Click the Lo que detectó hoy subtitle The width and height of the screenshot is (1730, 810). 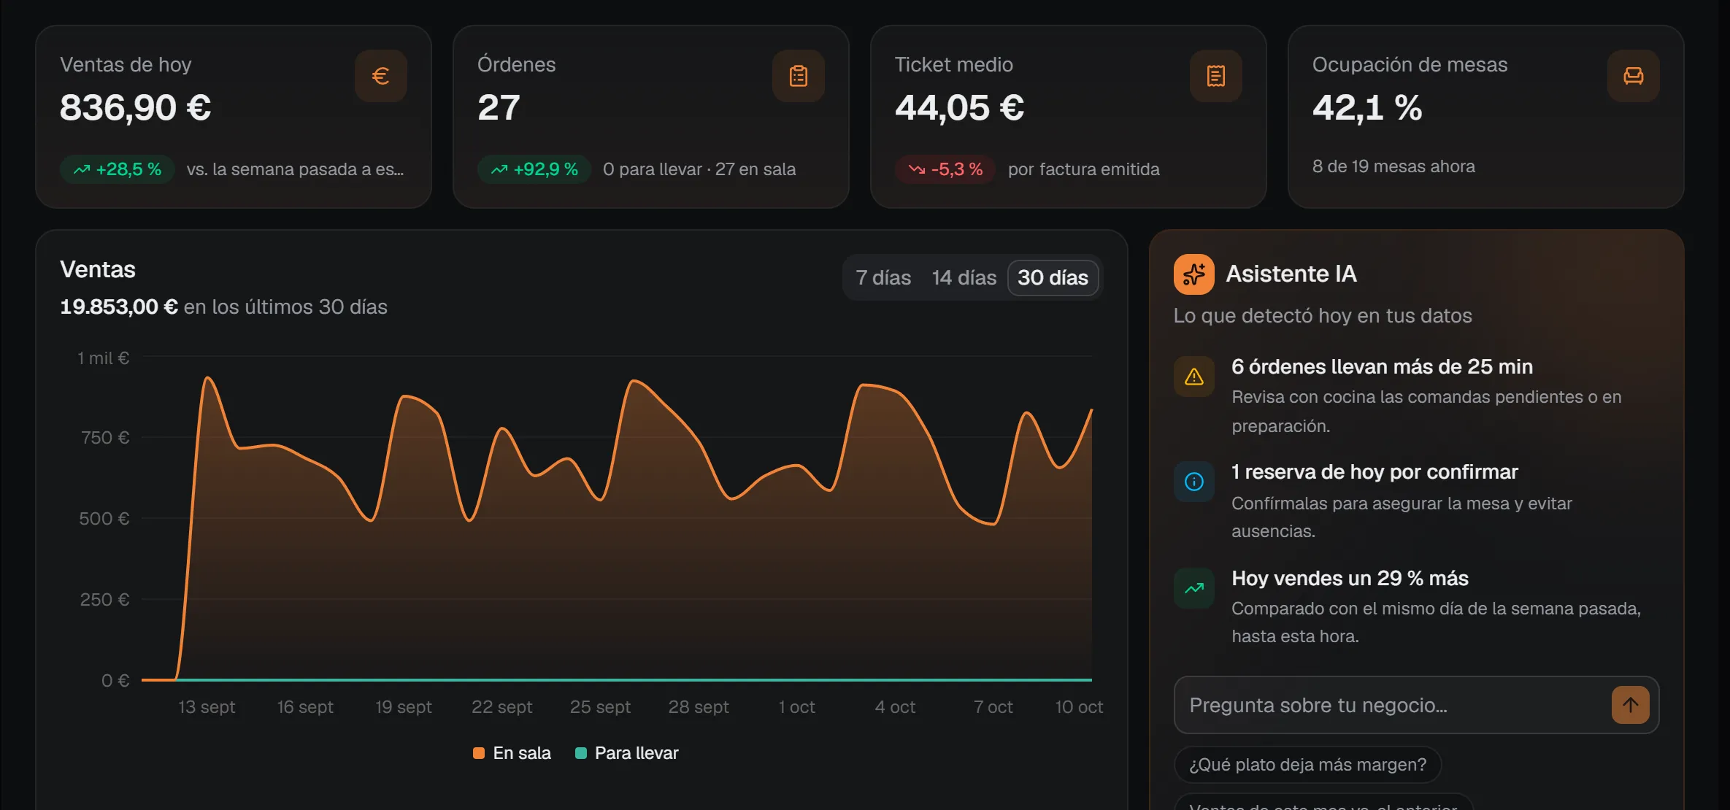(1323, 315)
